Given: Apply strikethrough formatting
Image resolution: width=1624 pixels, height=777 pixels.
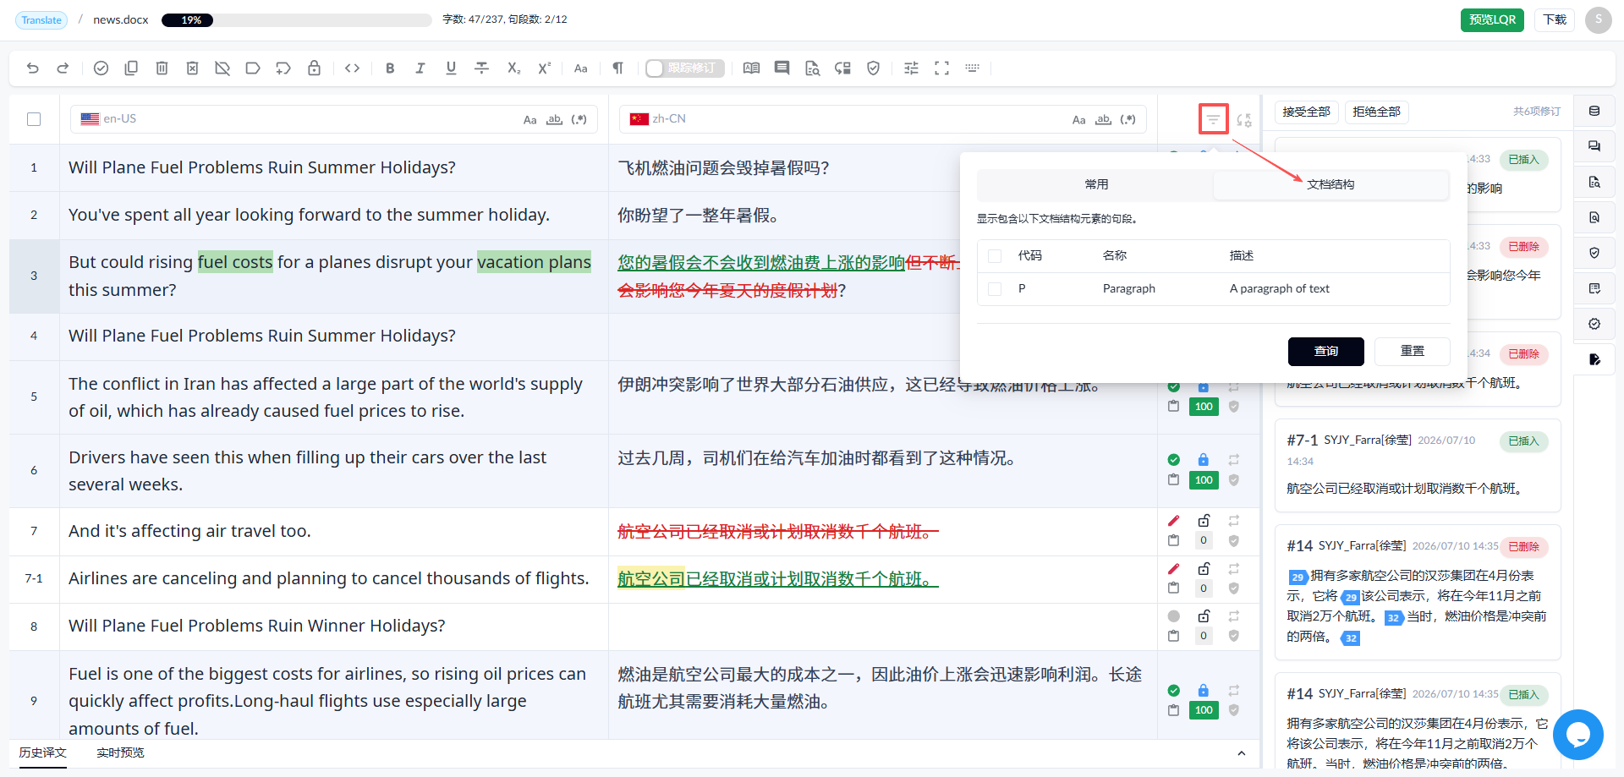Looking at the screenshot, I should click(x=481, y=68).
